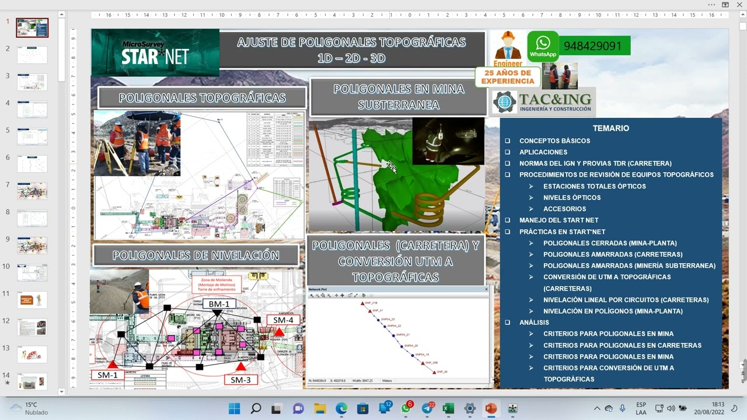Select slide 12 thumbnail
Screen dimensions: 747x420
pyautogui.click(x=32, y=327)
